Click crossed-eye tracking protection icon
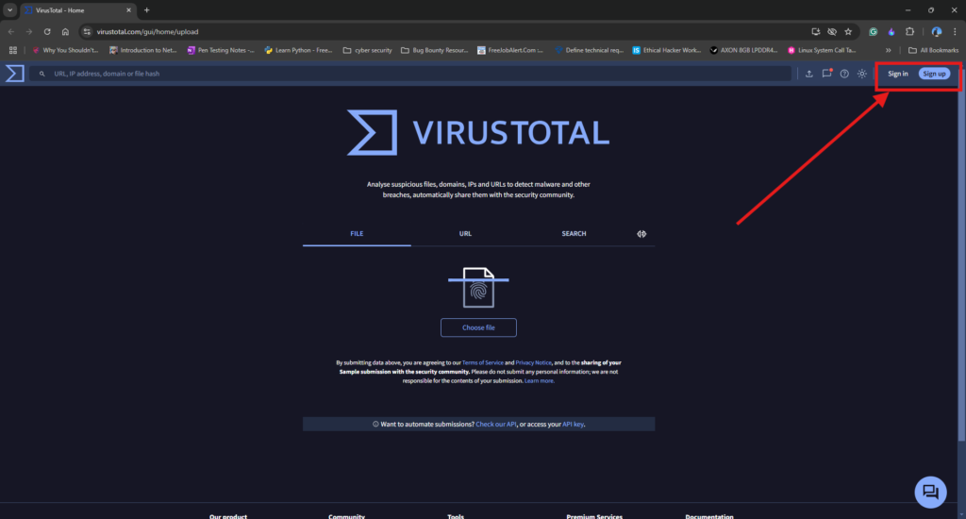This screenshot has height=519, width=966. 832,31
